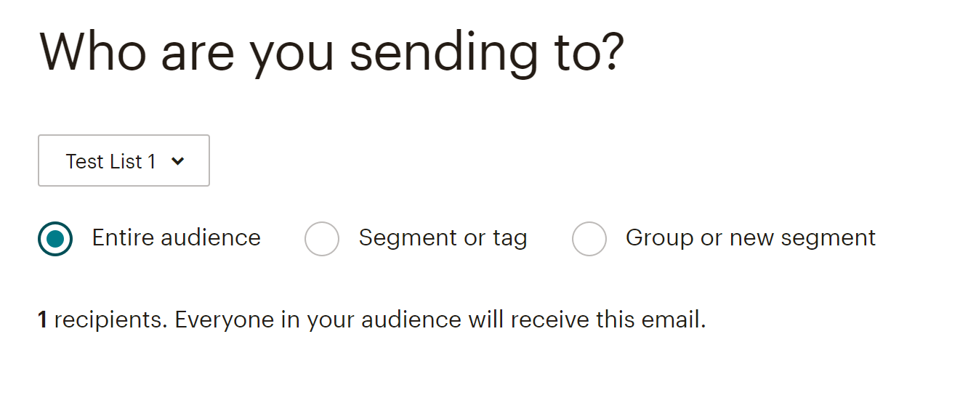Select the Entire audience radio button
The image size is (976, 395).
55,239
